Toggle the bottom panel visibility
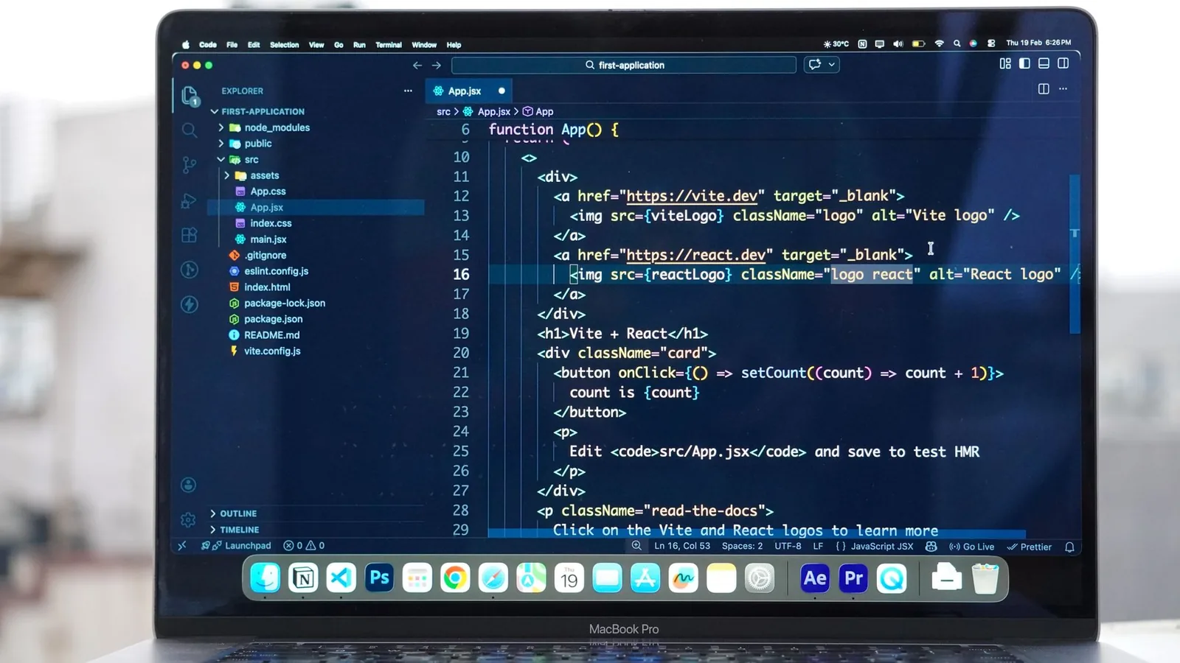1180x663 pixels. (1044, 63)
